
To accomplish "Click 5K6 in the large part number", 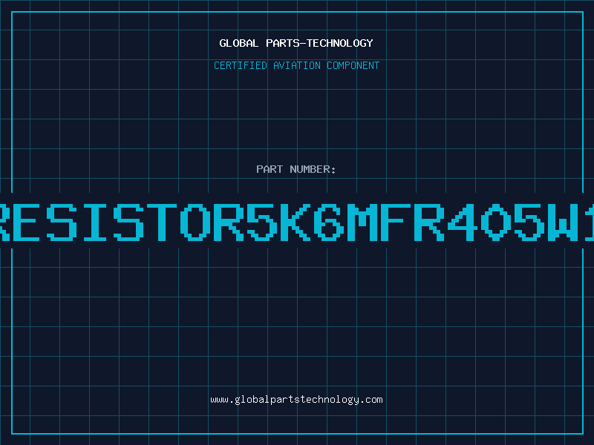I will [x=296, y=222].
